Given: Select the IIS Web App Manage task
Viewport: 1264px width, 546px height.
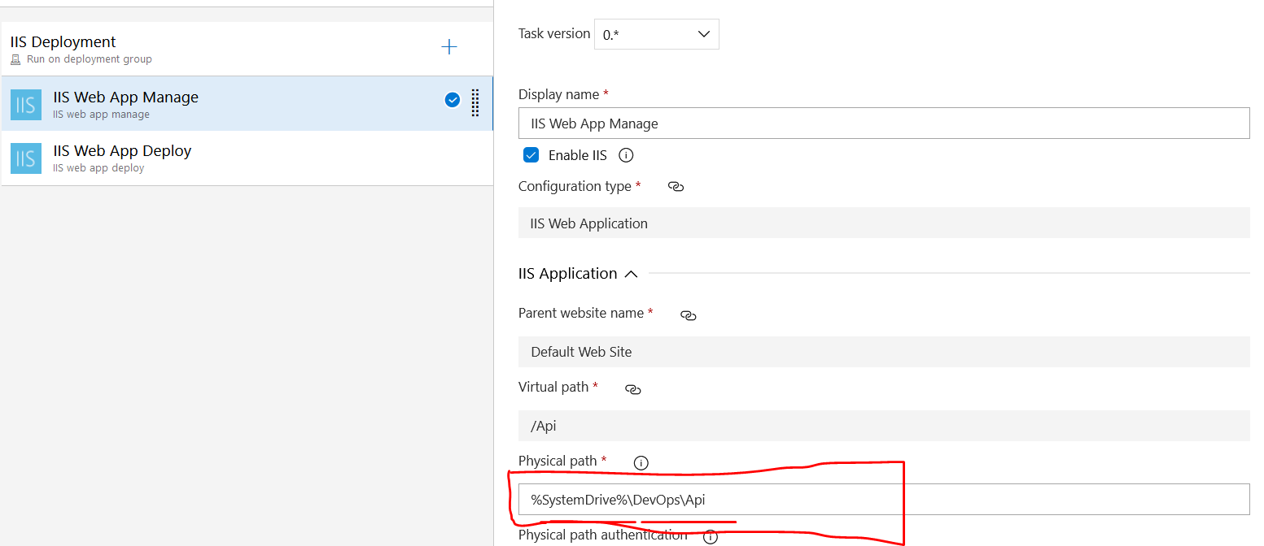Looking at the screenshot, I should (x=247, y=104).
